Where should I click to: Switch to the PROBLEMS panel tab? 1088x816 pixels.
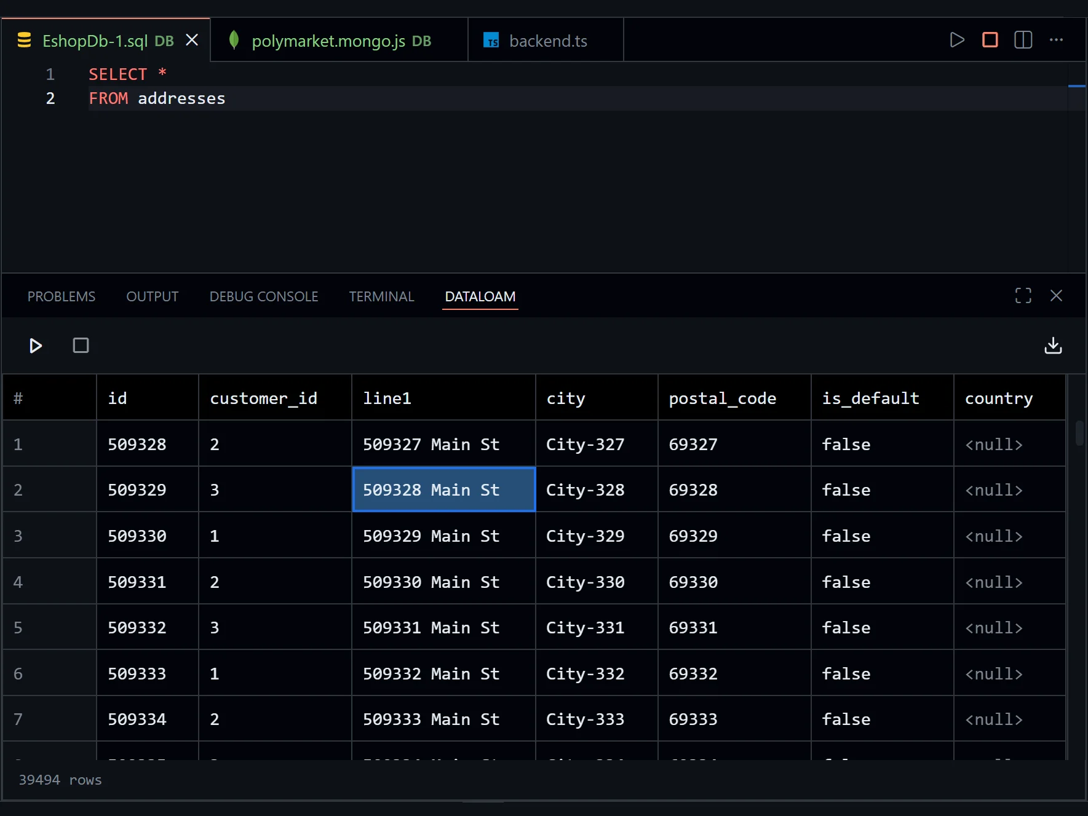pyautogui.click(x=62, y=296)
